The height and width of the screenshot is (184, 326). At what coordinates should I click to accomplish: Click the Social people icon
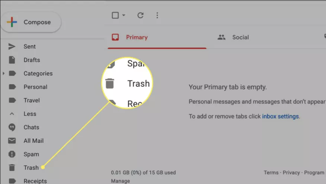(221, 37)
